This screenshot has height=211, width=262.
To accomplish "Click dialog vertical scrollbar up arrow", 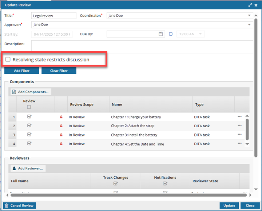I will pos(256,15).
